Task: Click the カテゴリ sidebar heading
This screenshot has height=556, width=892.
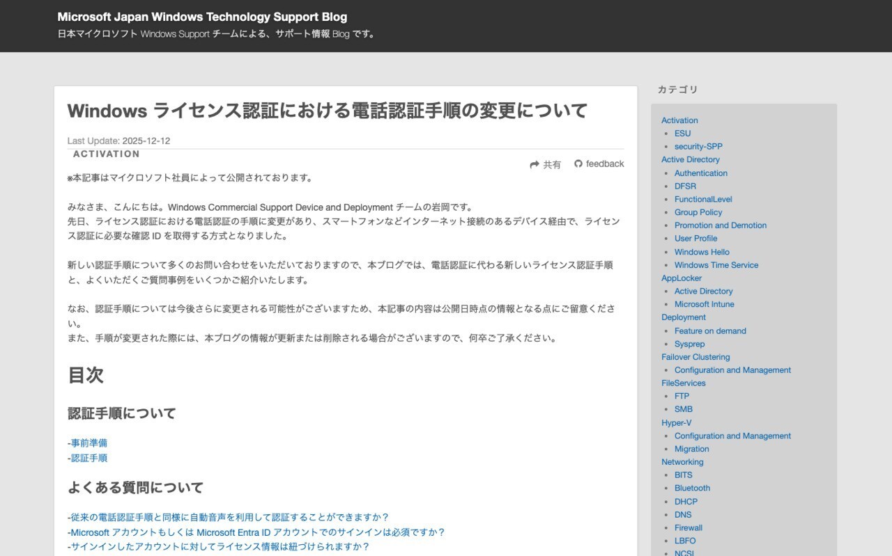Action: pos(677,89)
